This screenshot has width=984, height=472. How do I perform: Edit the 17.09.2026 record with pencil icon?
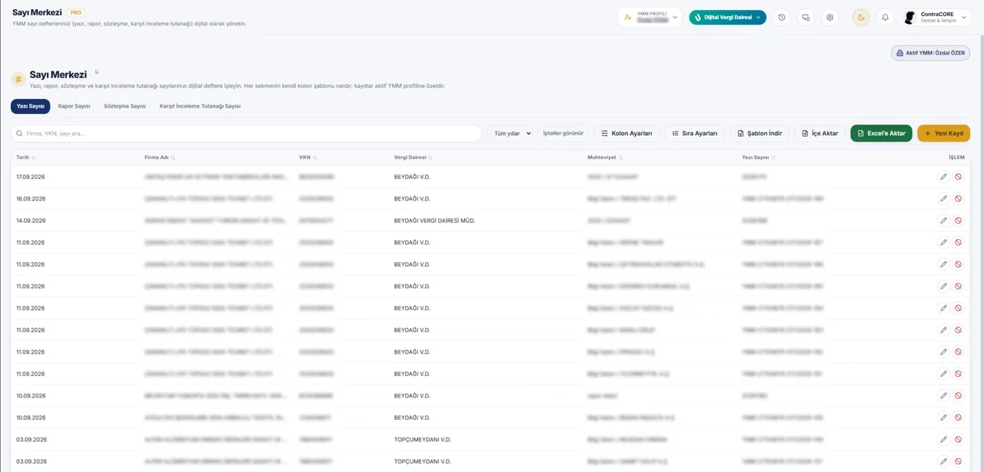pos(943,177)
